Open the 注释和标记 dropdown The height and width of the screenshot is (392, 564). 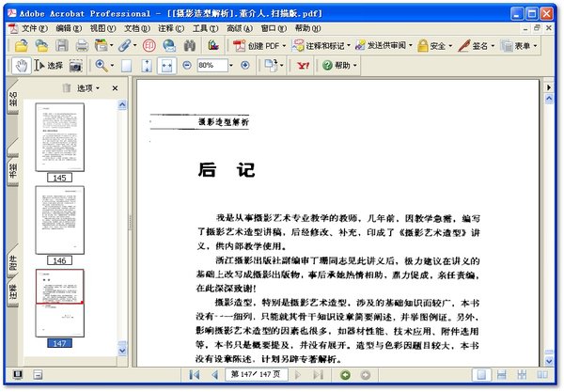point(321,46)
